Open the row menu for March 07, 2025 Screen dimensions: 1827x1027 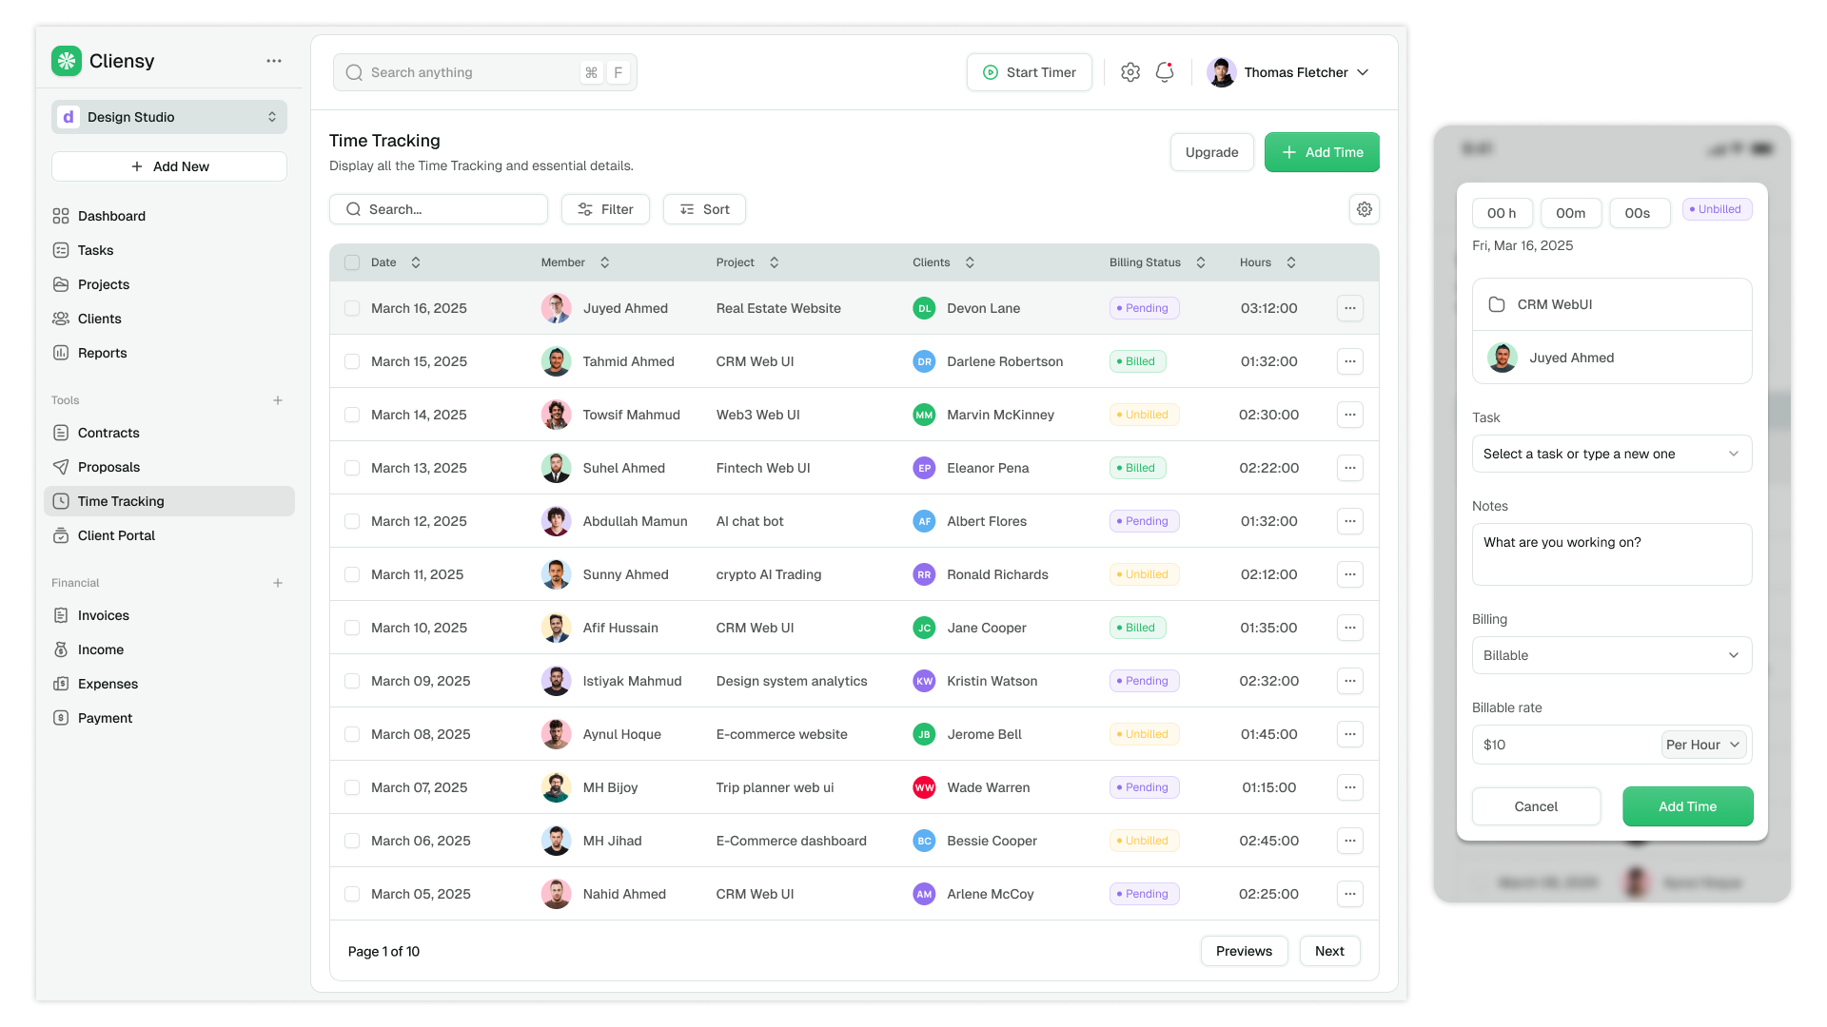coord(1350,787)
